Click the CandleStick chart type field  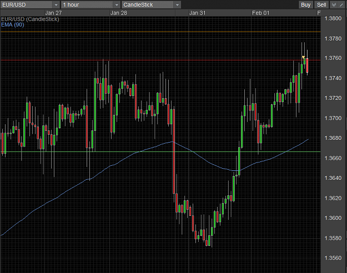pos(148,5)
